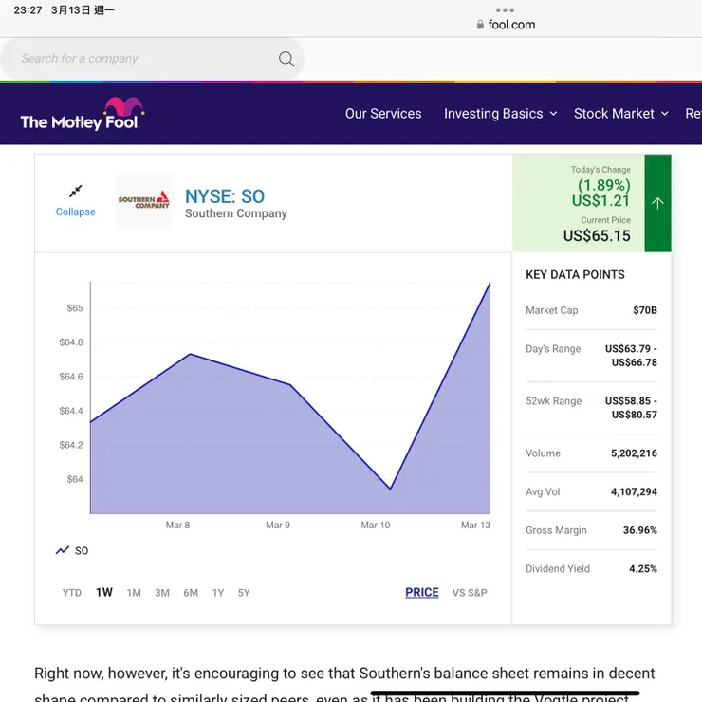Select the PRICE chart view
Viewport: 702px width, 702px height.
point(422,593)
